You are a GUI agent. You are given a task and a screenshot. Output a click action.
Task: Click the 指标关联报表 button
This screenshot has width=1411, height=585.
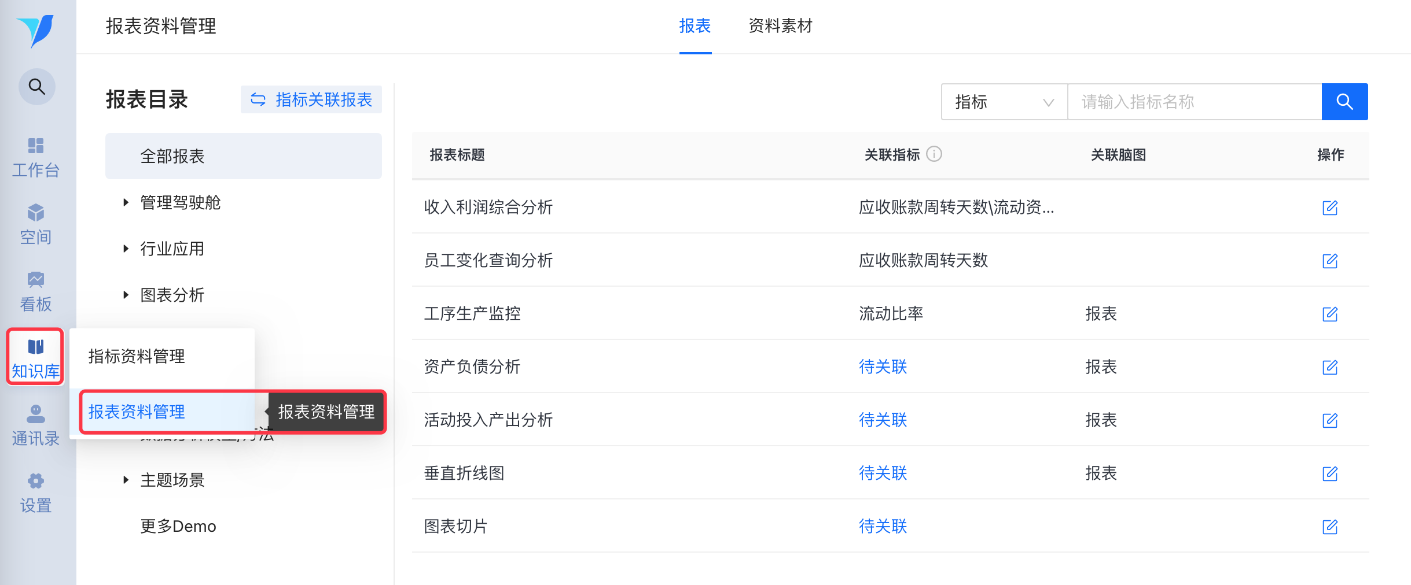(311, 100)
